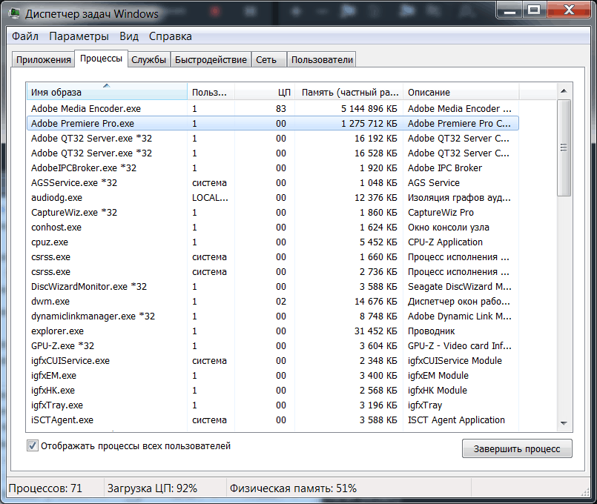Select csrss.exe using 1 660 КБ
597x504 pixels.
273,257
